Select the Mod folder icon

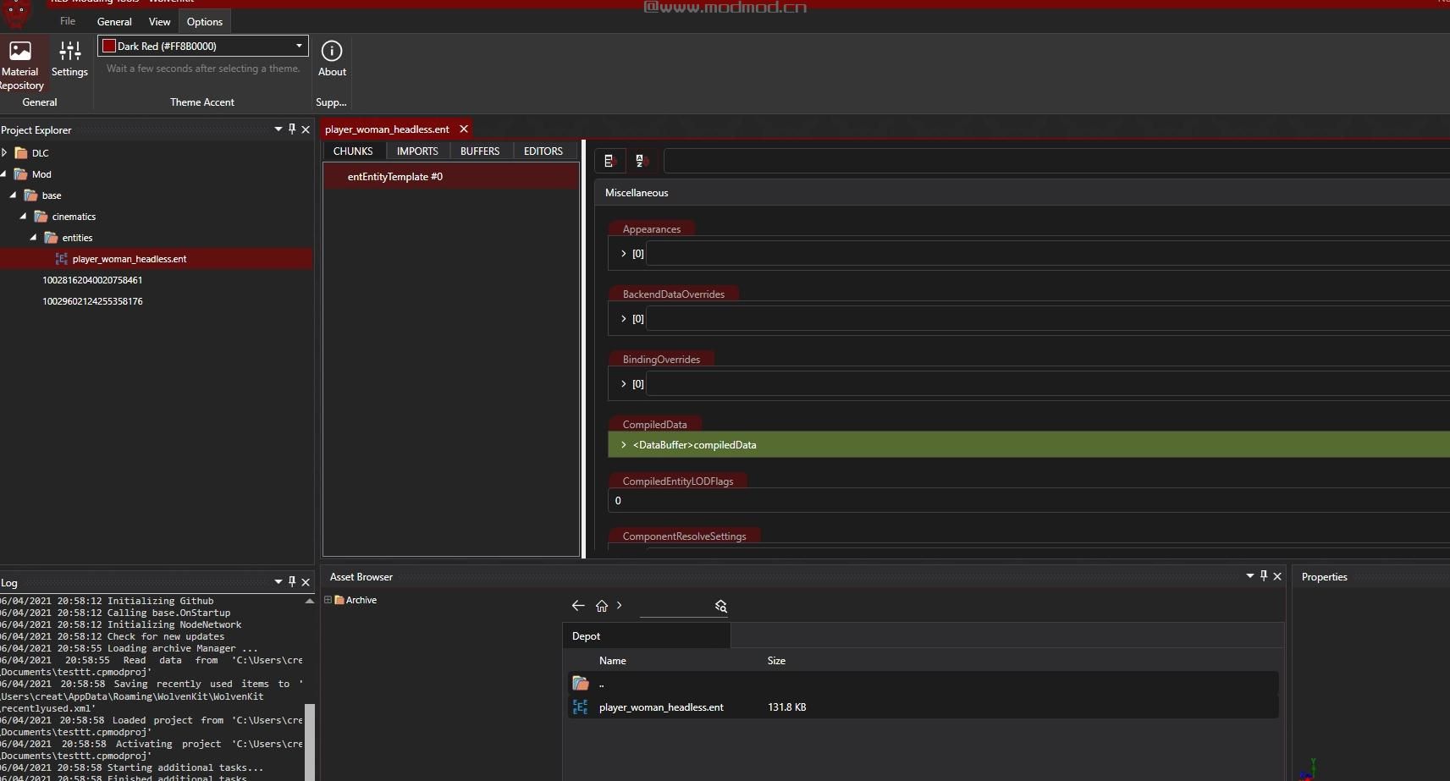21,174
